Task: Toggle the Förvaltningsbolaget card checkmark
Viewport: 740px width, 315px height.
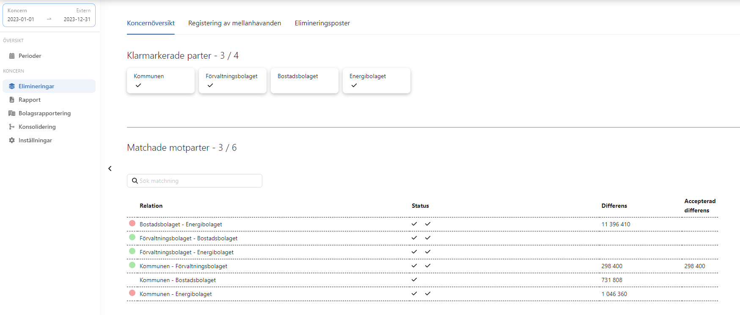Action: pos(210,85)
